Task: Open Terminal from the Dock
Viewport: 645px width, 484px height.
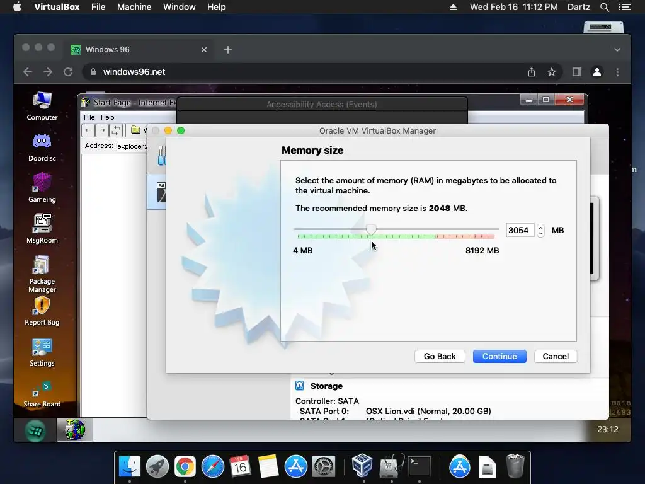Action: click(419, 466)
